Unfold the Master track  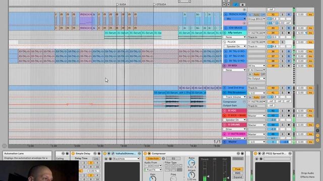(x=225, y=142)
